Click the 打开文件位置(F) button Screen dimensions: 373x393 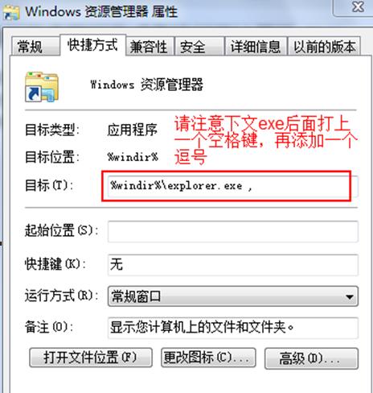click(91, 358)
